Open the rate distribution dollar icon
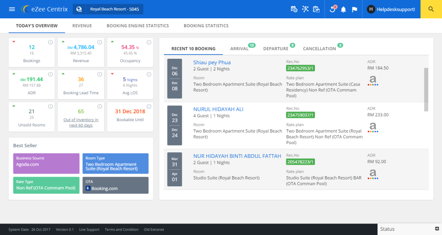The width and height of the screenshot is (442, 235). pos(305,9)
